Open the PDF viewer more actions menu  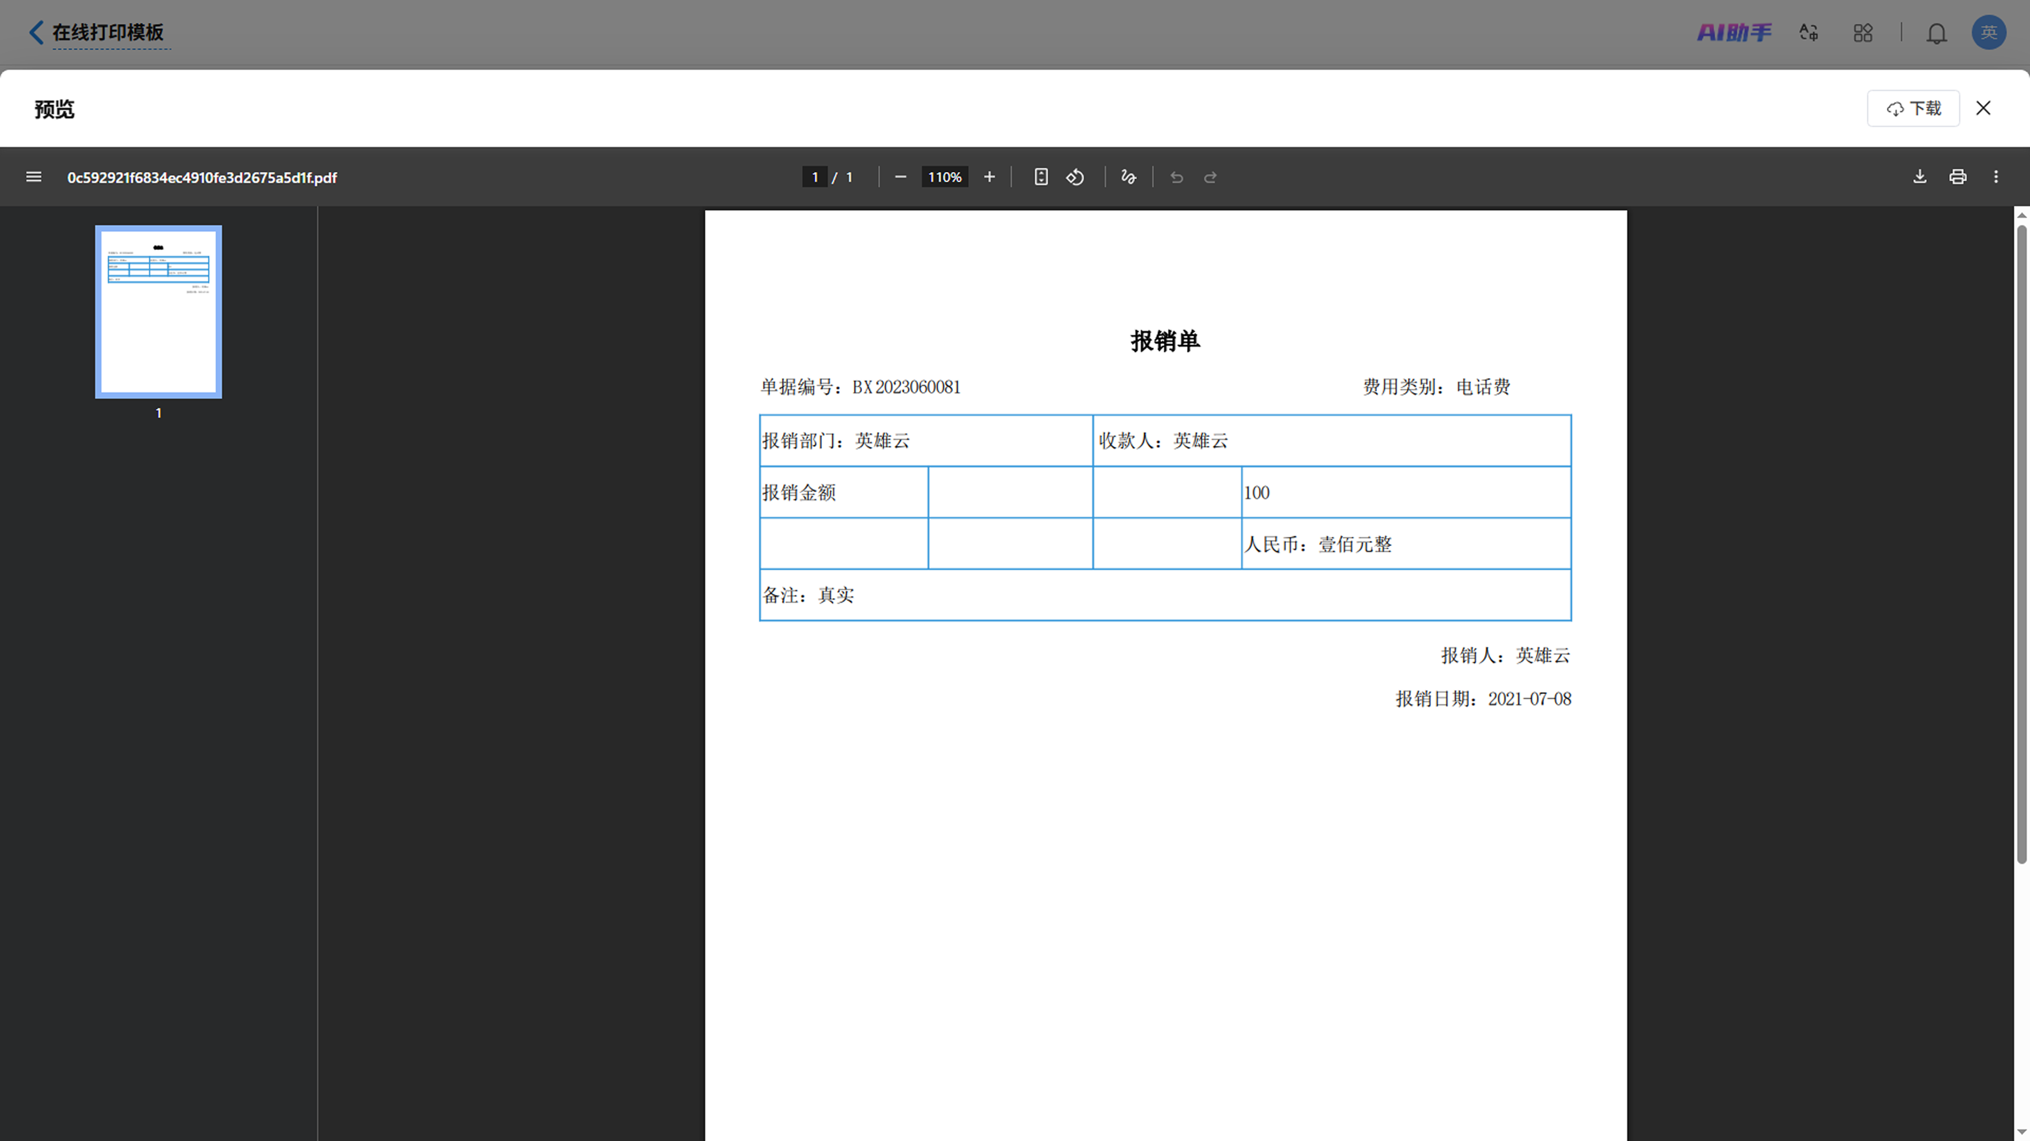point(1995,177)
